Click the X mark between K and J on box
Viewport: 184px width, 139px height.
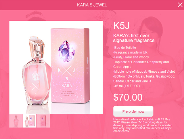(67, 70)
